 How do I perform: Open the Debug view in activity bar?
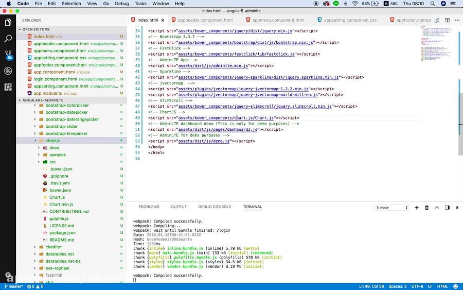click(8, 71)
